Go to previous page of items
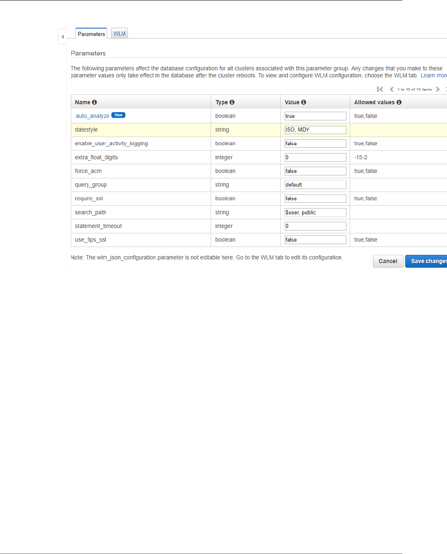The width and height of the screenshot is (447, 554). (392, 89)
